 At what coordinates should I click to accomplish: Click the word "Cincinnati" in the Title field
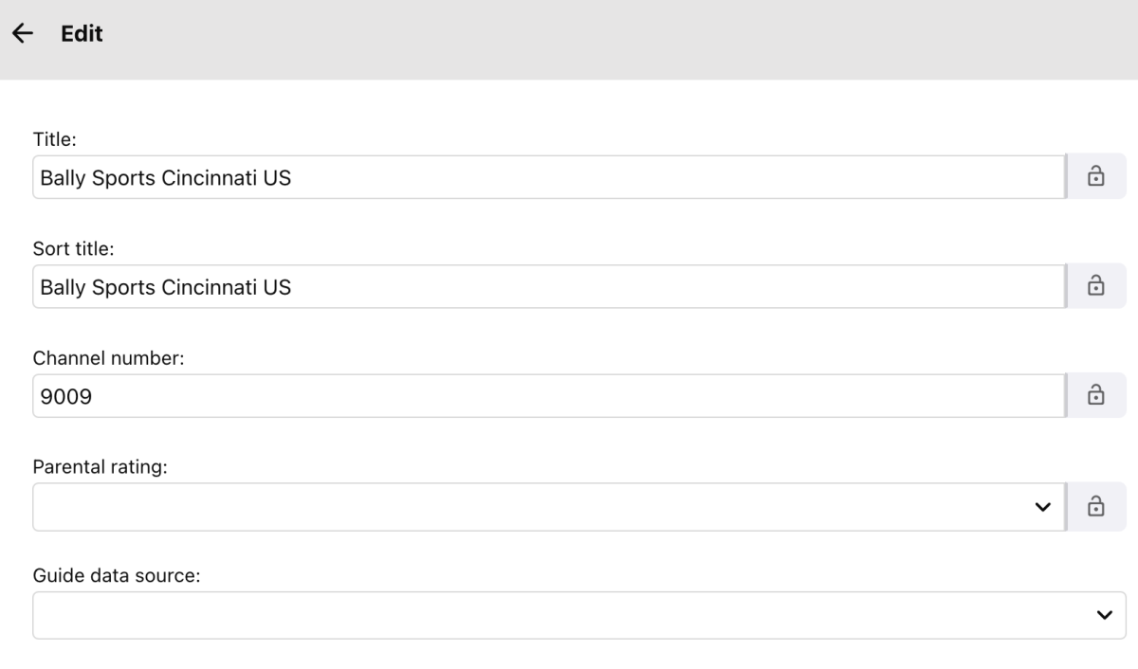click(x=210, y=177)
